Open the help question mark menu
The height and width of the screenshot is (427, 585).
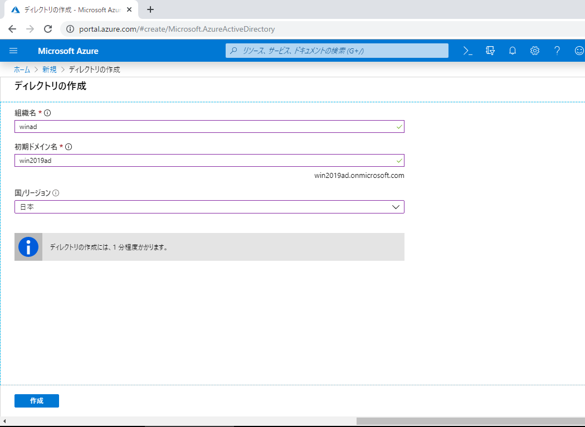(x=557, y=51)
